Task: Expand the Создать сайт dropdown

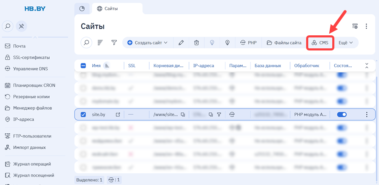Action: pos(147,43)
